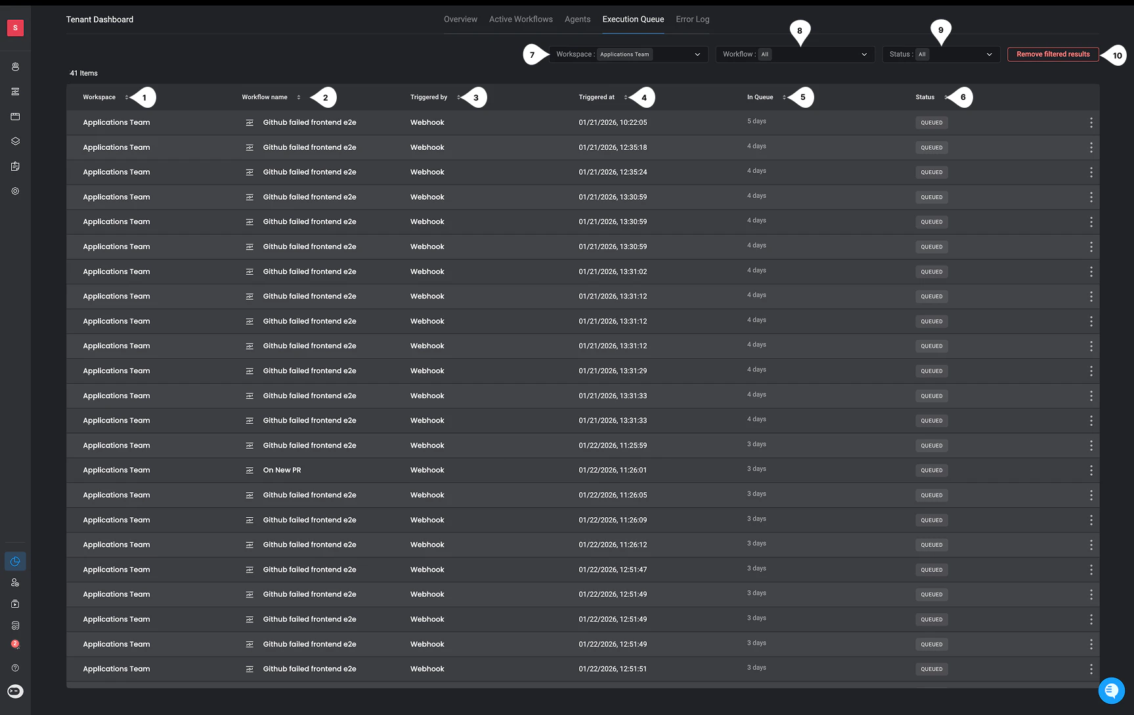Toggle sort on Workflow name column
Viewport: 1134px width, 715px height.
point(298,97)
